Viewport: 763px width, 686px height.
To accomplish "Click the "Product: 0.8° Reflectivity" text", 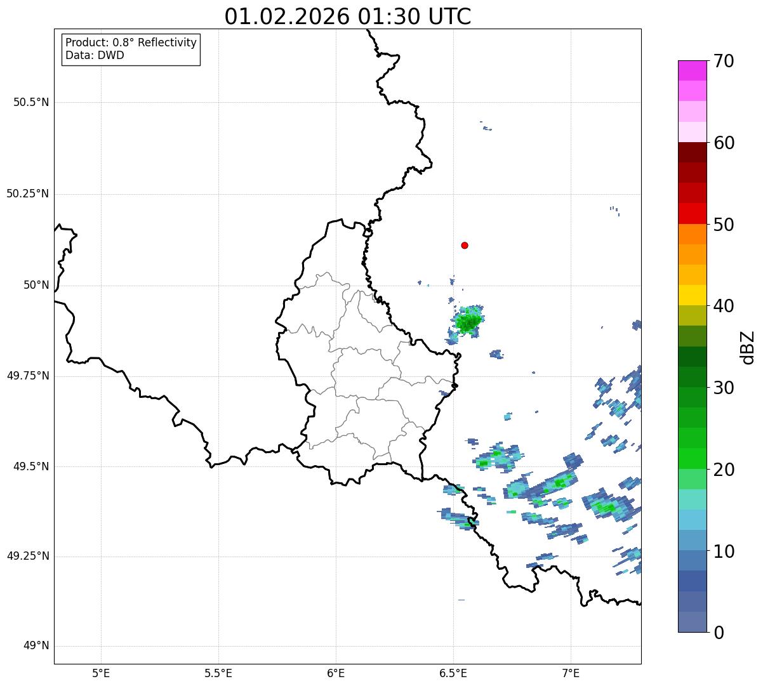I will click(x=131, y=43).
